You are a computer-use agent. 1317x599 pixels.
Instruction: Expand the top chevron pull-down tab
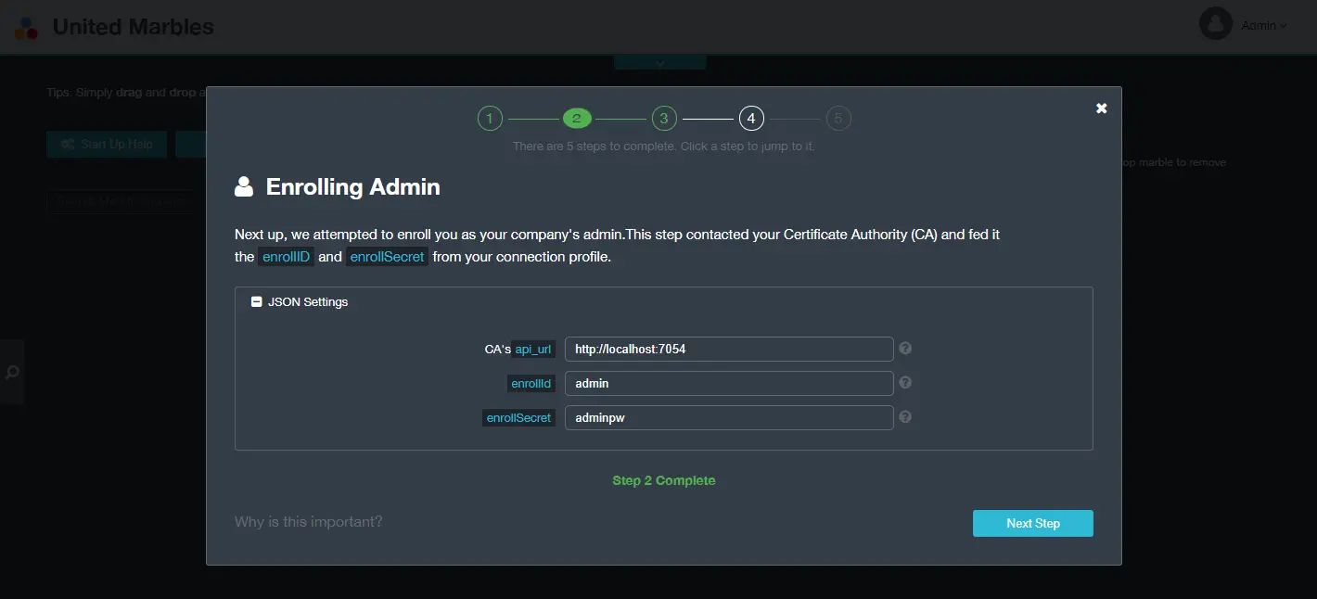pyautogui.click(x=660, y=62)
